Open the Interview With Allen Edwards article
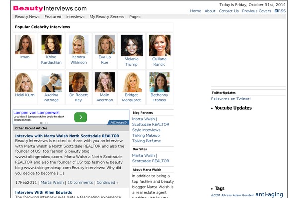The width and height of the screenshot is (298, 198). point(44,193)
